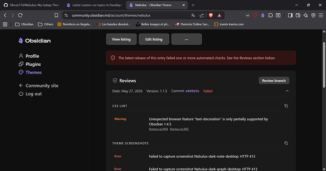Click the browser forward arrow

point(12,15)
